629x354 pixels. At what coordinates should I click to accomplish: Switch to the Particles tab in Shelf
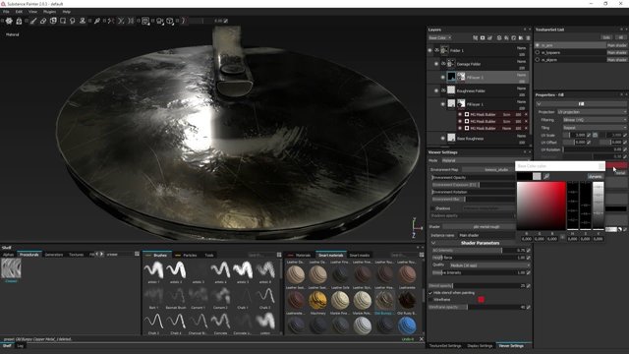[x=190, y=256]
